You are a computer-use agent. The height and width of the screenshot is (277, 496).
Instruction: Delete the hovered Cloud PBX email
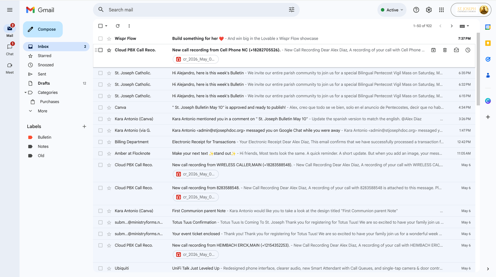445,50
